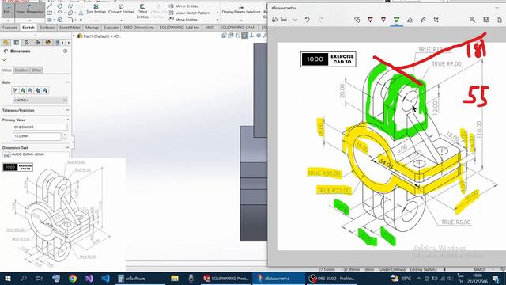Copy the snip with copy icon
Screen dimensions: 506x285
pyautogui.click(x=499, y=20)
